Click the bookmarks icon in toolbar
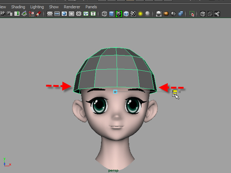Viewport: 231px width, 173px height. pos(17,14)
